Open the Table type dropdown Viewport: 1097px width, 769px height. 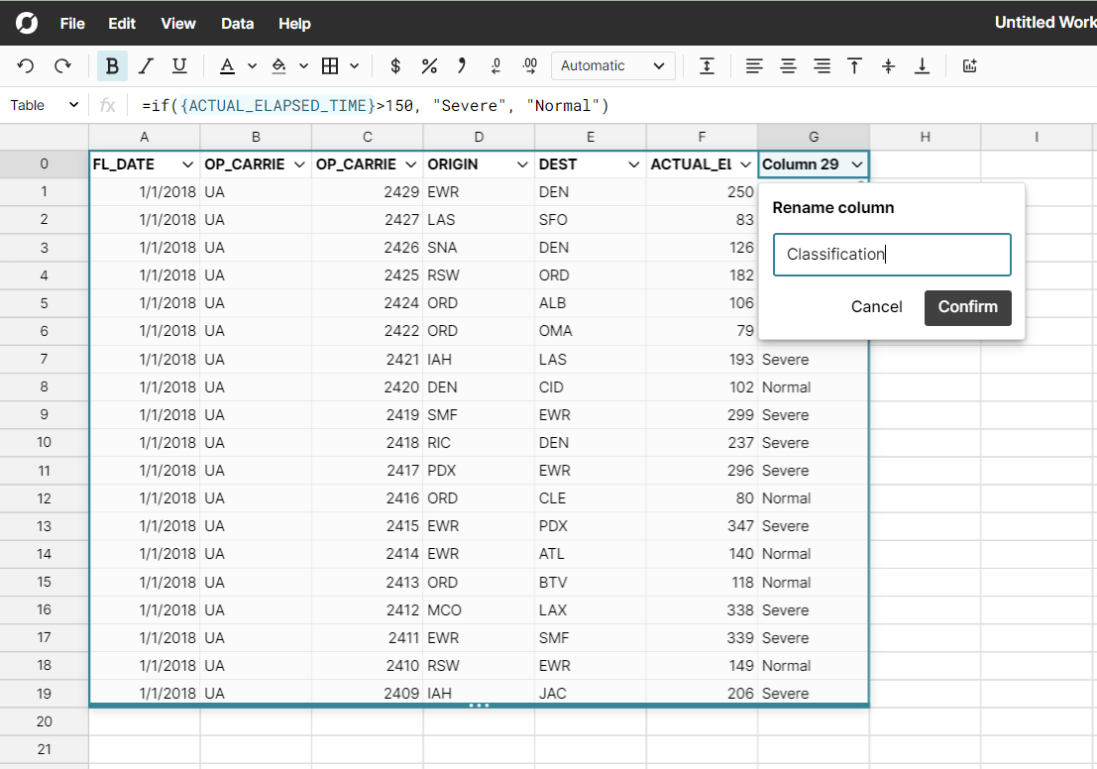pyautogui.click(x=45, y=105)
